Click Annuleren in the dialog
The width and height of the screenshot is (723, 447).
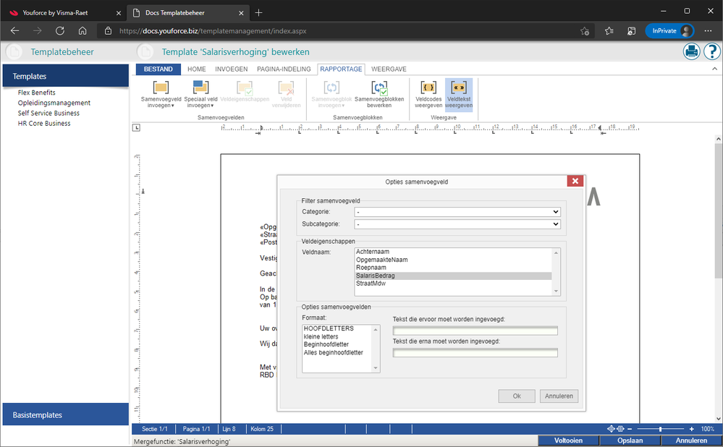pos(559,396)
